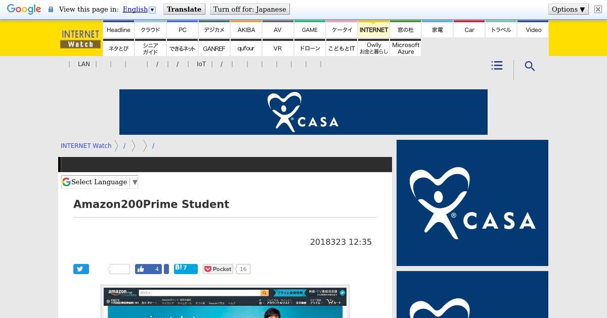Open the GANREF tab

[214, 48]
